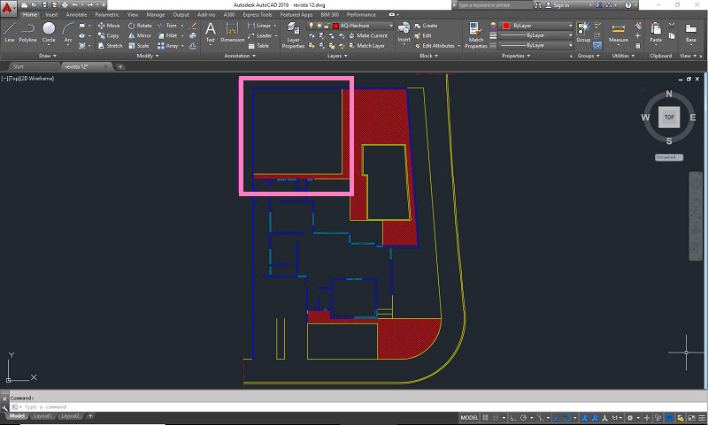Click the keyword search box
Screen dimensions: 708x425
tap(495, 5)
